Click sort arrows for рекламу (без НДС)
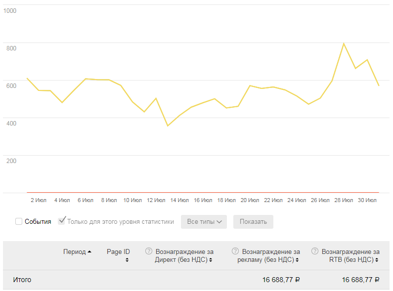This screenshot has width=393, height=291. coord(297,260)
